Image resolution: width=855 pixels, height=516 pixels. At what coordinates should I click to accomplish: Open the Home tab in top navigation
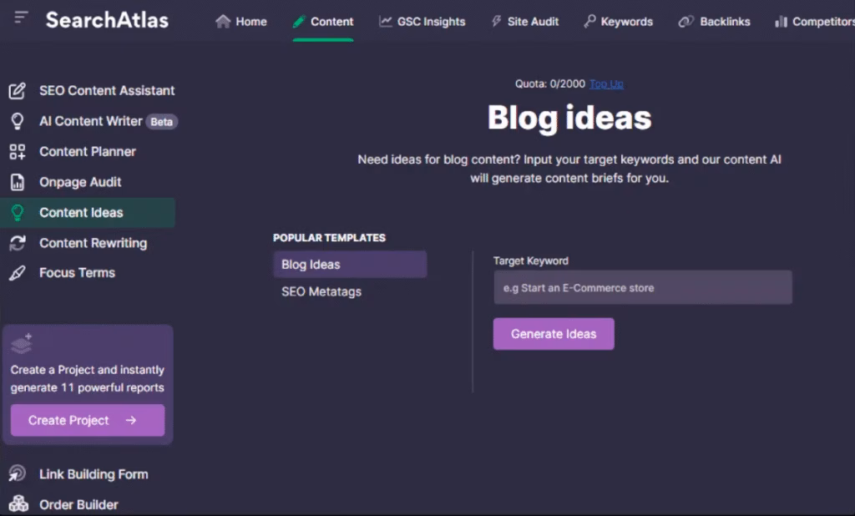pyautogui.click(x=241, y=22)
